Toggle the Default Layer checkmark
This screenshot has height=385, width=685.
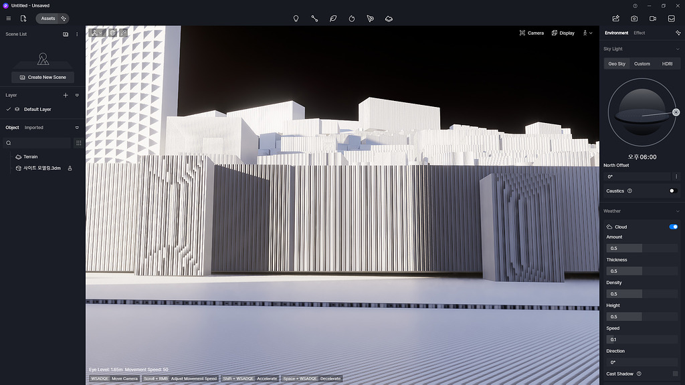click(x=8, y=109)
